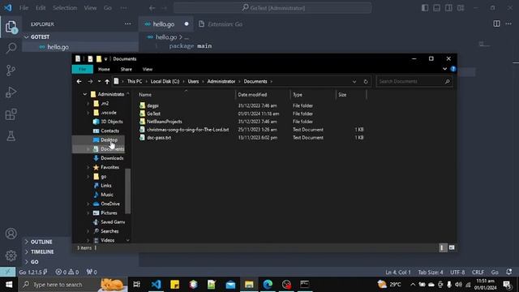This screenshot has height=292, width=519.
Task: Open the Extensions view
Action: pyautogui.click(x=11, y=114)
